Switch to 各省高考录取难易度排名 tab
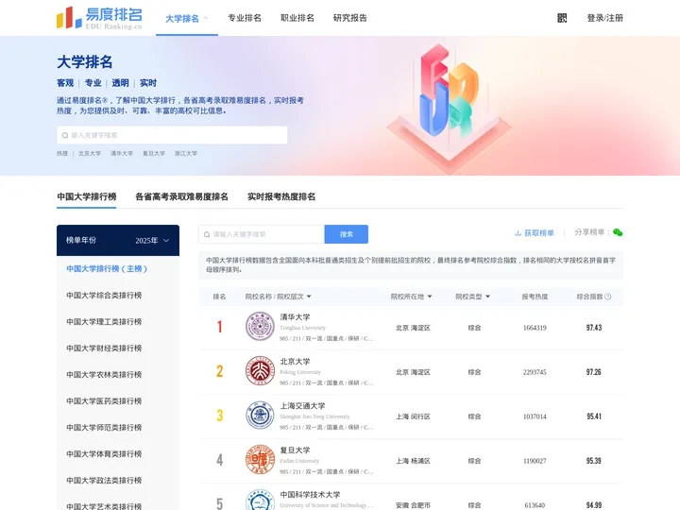The height and width of the screenshot is (510, 680). point(181,196)
